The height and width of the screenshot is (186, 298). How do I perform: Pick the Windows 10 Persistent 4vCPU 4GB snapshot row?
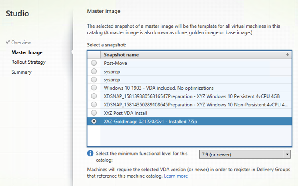coord(189,96)
